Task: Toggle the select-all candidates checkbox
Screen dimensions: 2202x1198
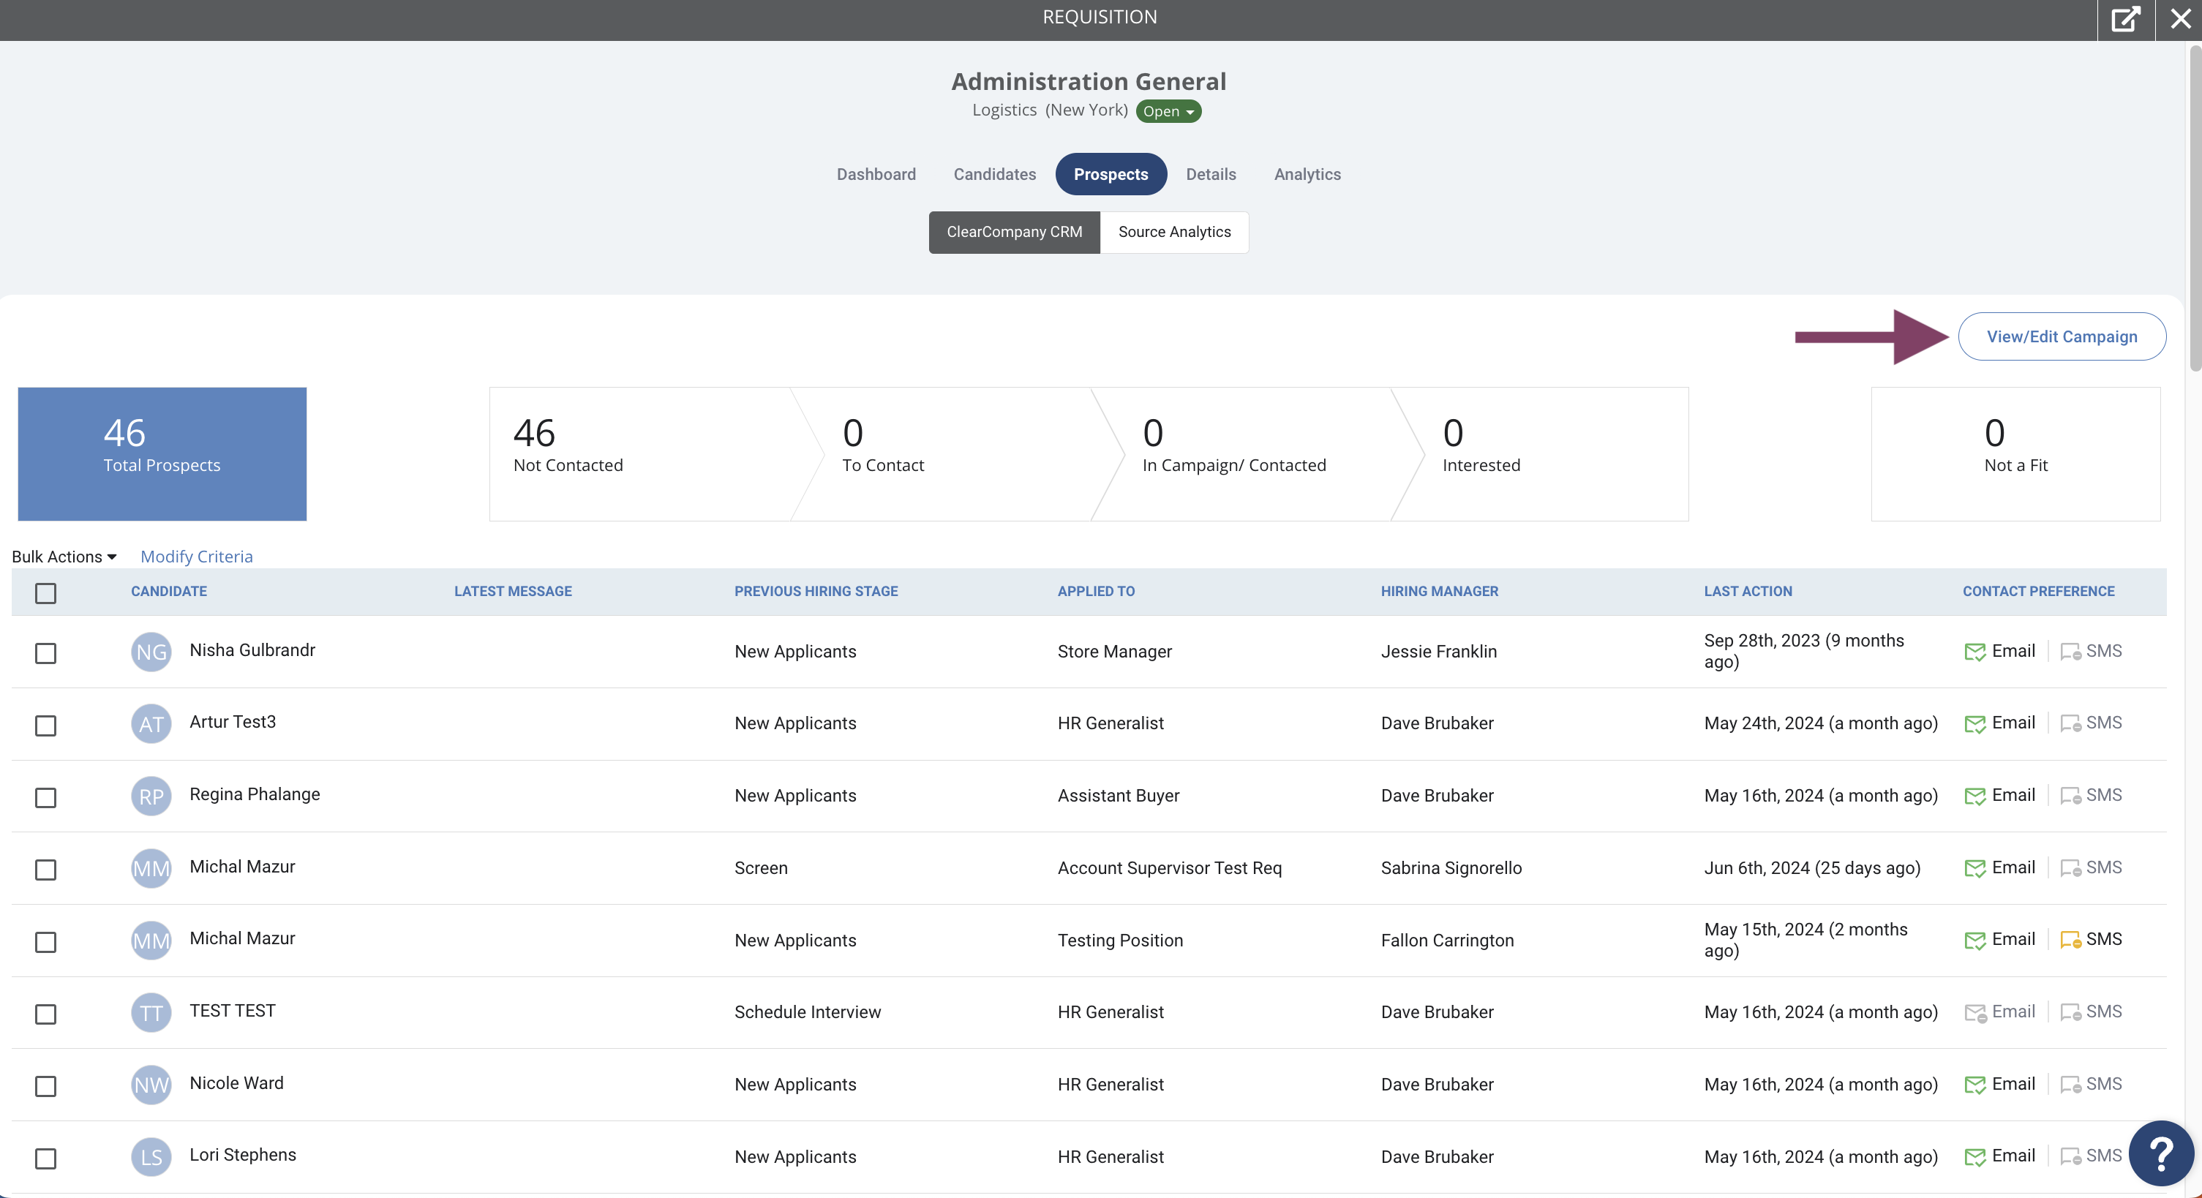Action: (x=45, y=593)
